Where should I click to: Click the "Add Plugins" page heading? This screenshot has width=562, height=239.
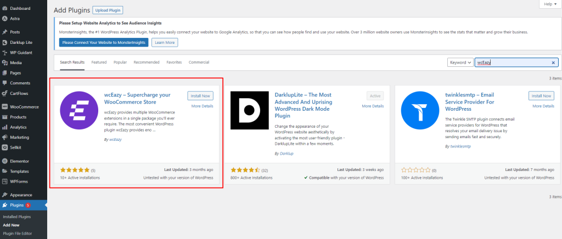pos(71,10)
